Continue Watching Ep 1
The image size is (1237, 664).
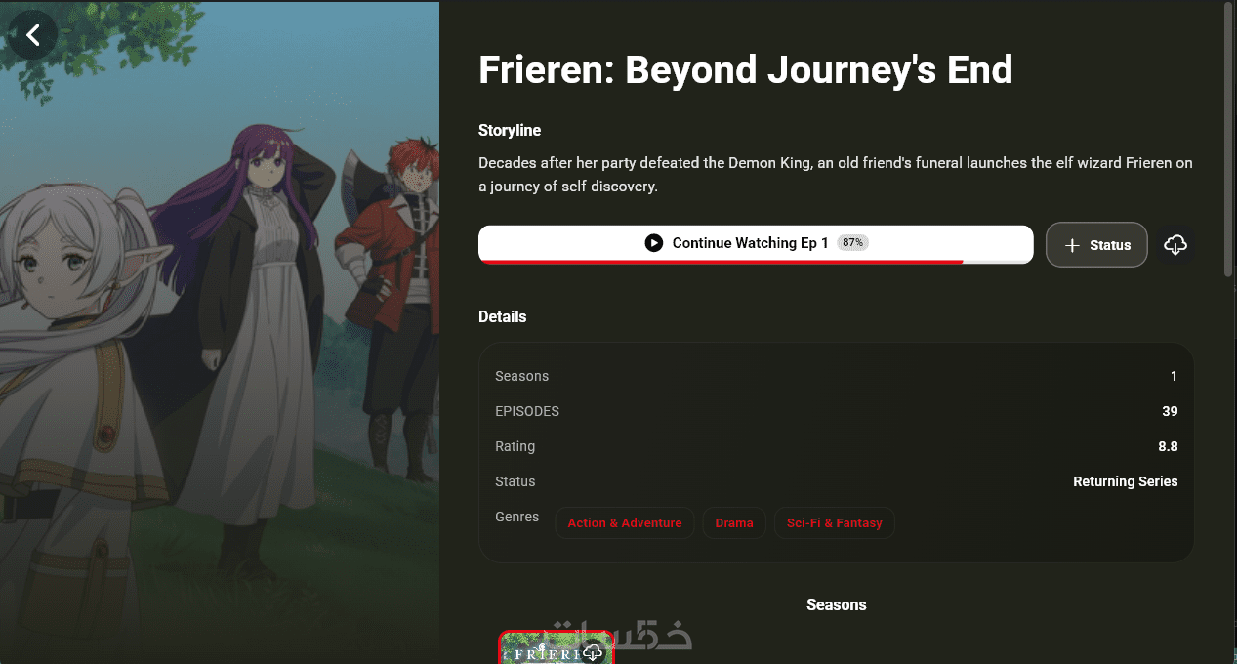point(756,244)
